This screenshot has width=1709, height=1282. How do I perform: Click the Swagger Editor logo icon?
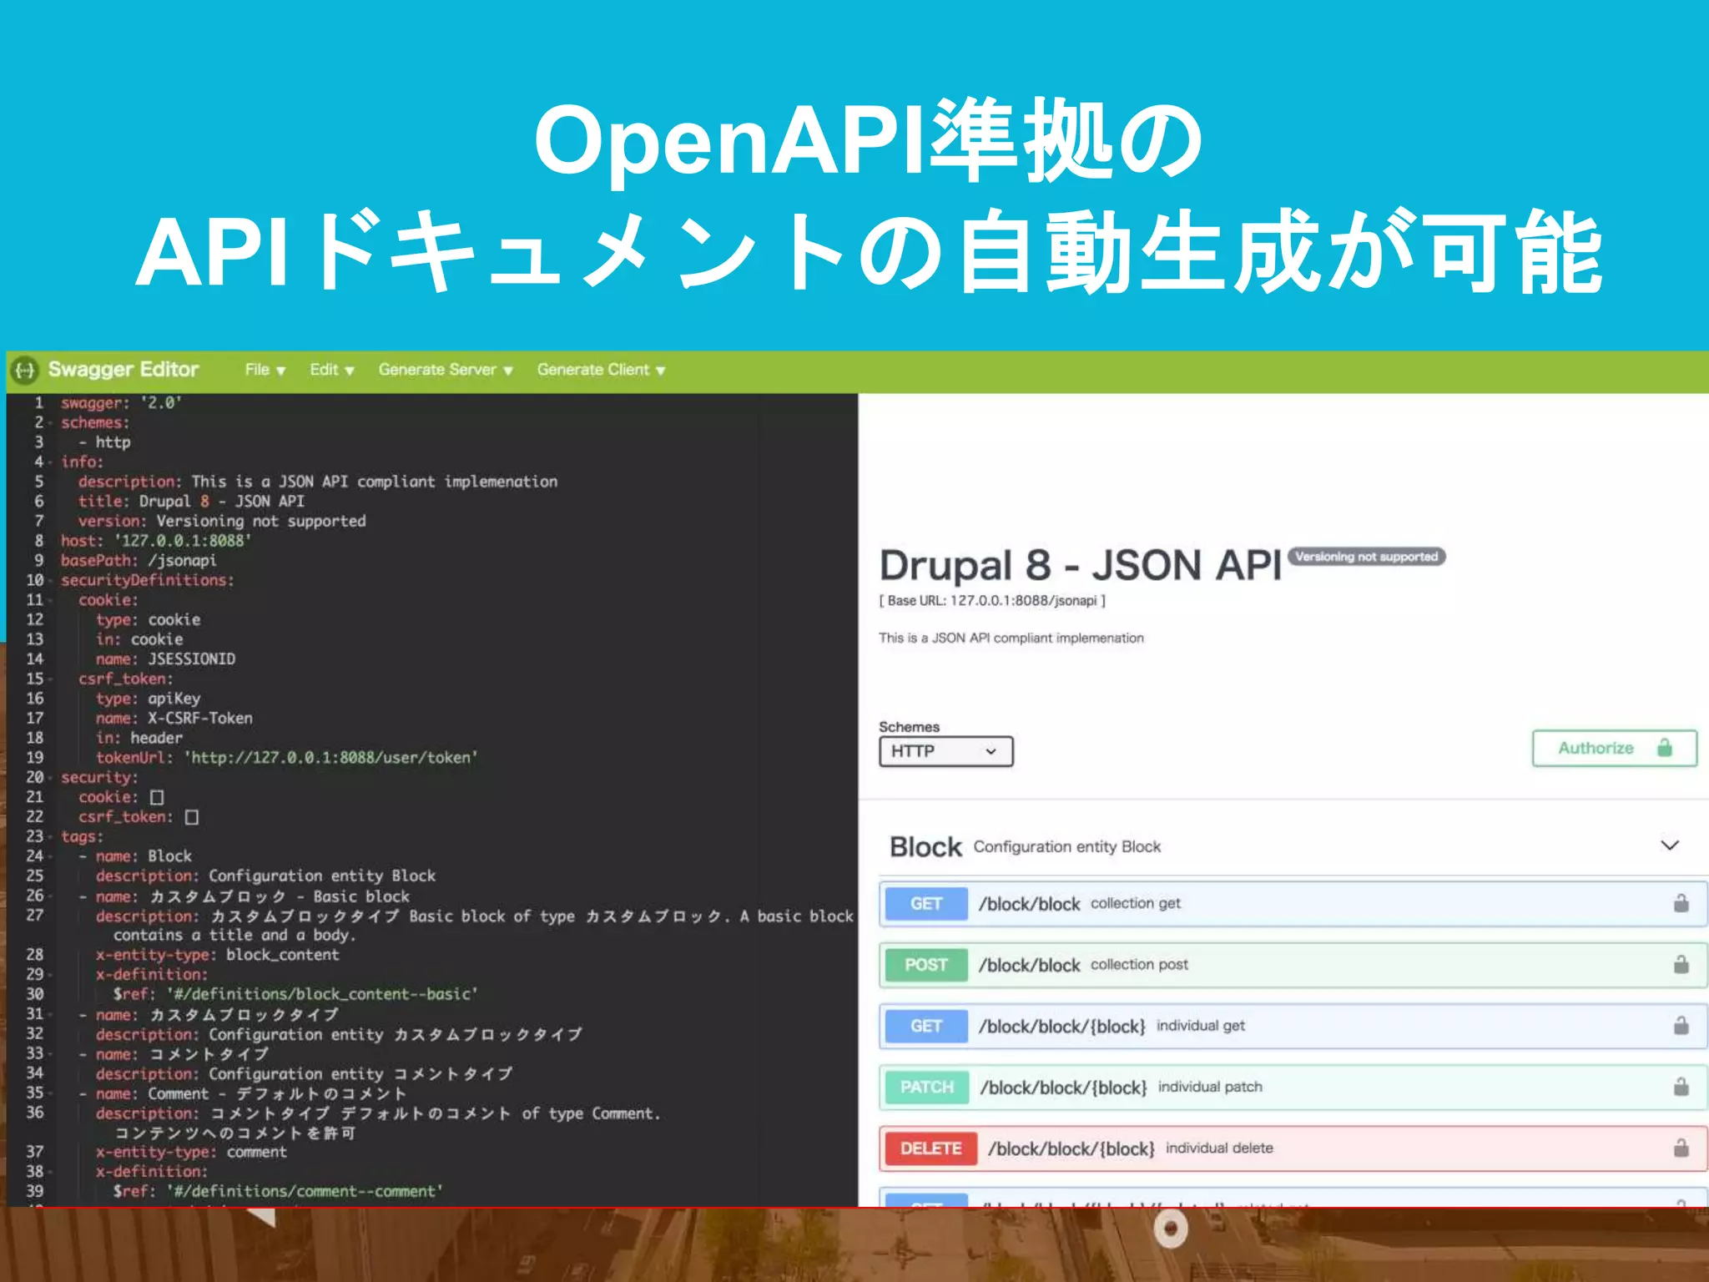26,370
